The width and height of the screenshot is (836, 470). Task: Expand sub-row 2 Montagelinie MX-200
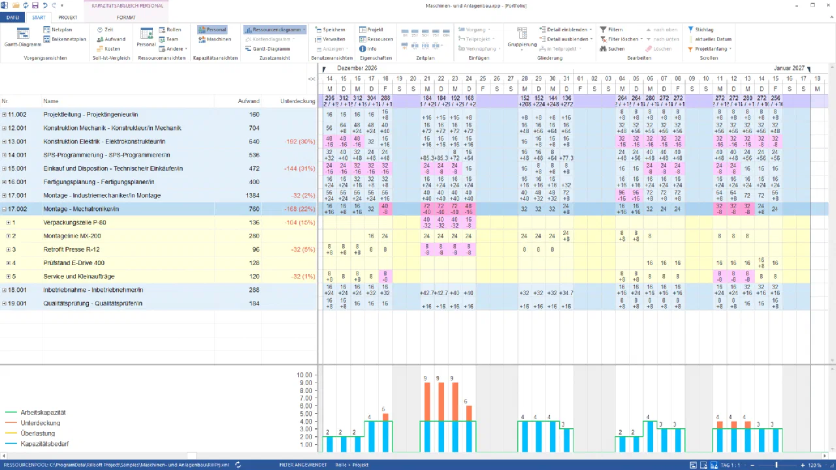(x=8, y=236)
